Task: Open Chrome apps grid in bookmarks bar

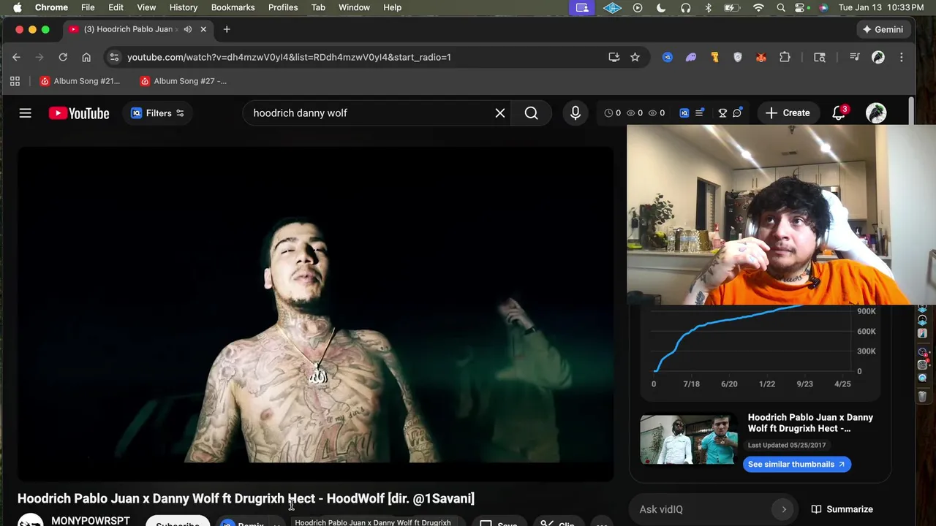Action: [x=15, y=81]
